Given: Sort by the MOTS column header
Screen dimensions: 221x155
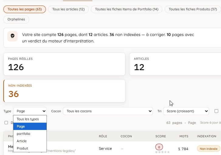Looking at the screenshot, I should point(184,136).
